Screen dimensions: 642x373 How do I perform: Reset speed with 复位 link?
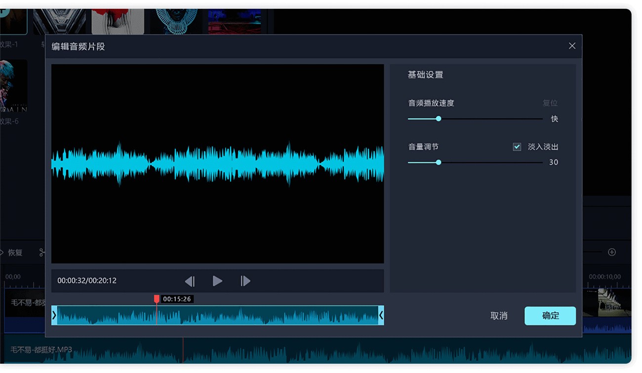[550, 103]
